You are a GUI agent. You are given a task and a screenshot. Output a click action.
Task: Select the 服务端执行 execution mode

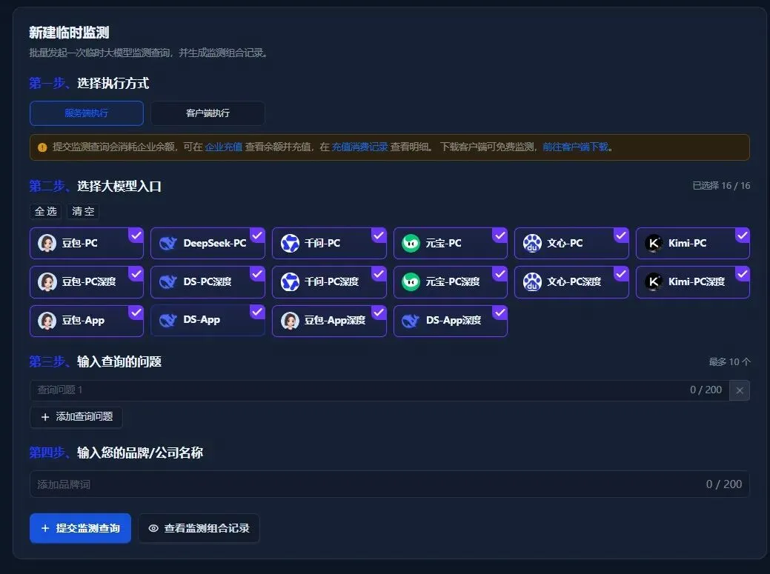click(x=87, y=113)
